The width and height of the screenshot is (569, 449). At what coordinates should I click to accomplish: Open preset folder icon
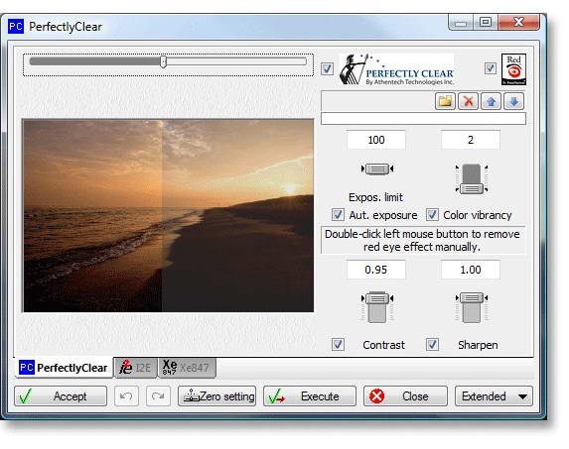tap(445, 101)
